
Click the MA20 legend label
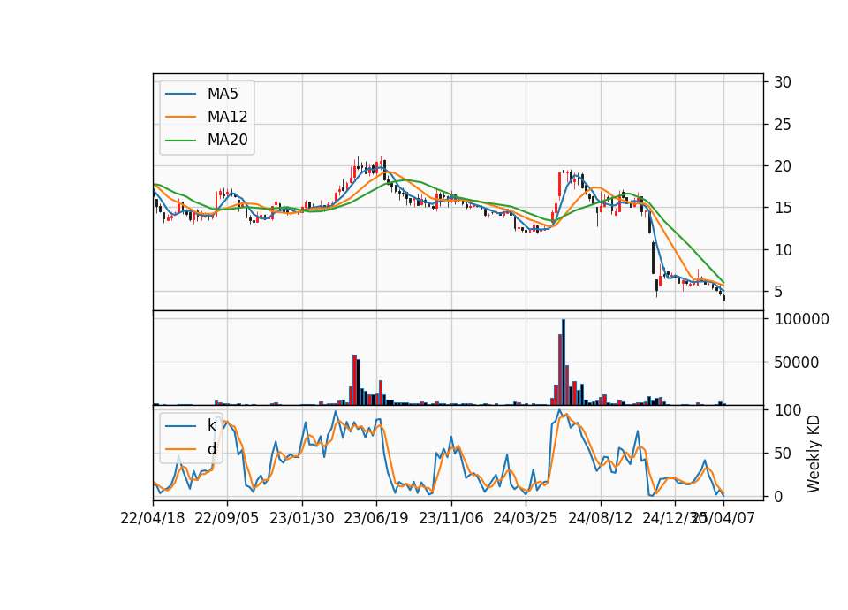[228, 140]
